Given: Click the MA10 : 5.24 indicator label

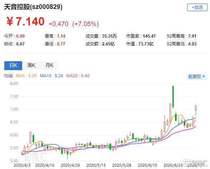Looking at the screenshot, I should 52,76.
